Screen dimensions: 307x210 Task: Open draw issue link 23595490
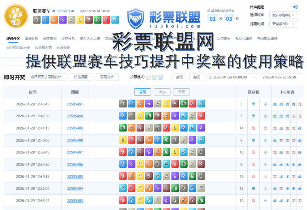pos(75,116)
